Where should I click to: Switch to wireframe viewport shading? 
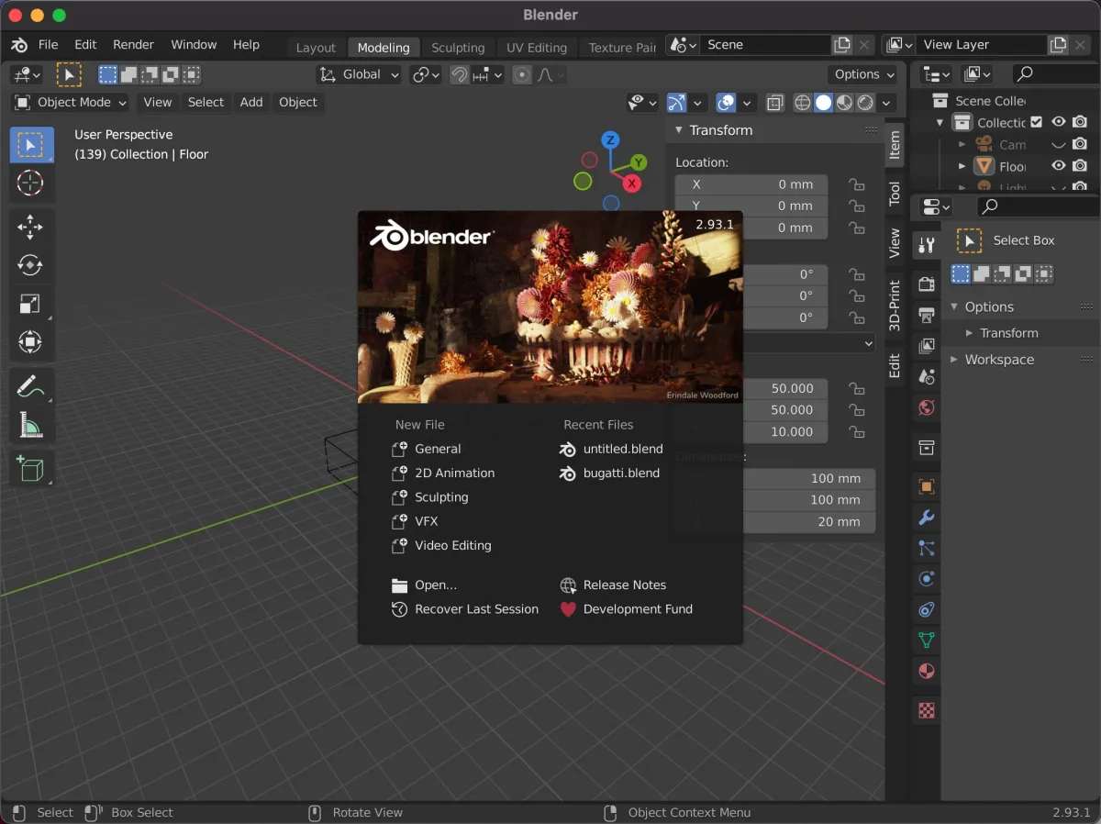tap(803, 103)
